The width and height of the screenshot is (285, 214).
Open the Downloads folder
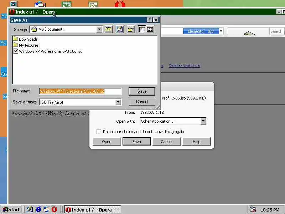coord(25,39)
